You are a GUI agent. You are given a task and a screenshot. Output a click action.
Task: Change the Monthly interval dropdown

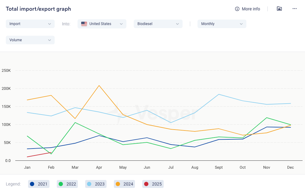click(222, 24)
